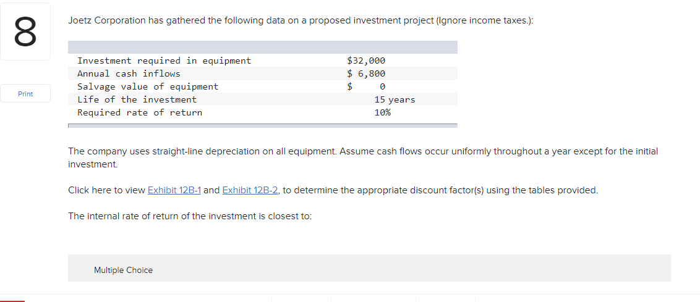Click the red progress bar at bottom left
This screenshot has height=302, width=700.
point(12,301)
